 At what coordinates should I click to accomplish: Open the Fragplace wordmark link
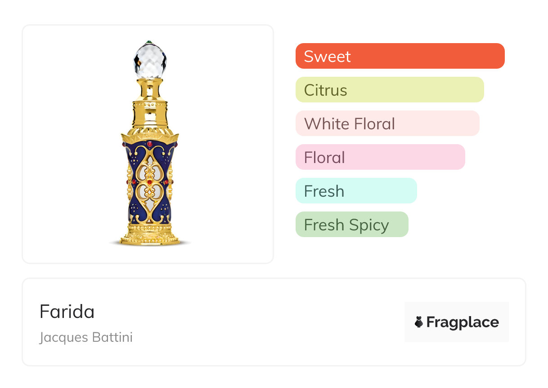(463, 322)
